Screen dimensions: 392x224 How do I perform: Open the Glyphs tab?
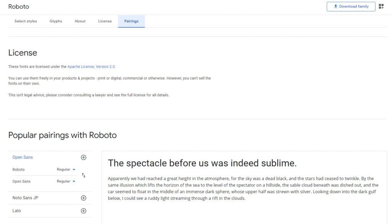[56, 21]
